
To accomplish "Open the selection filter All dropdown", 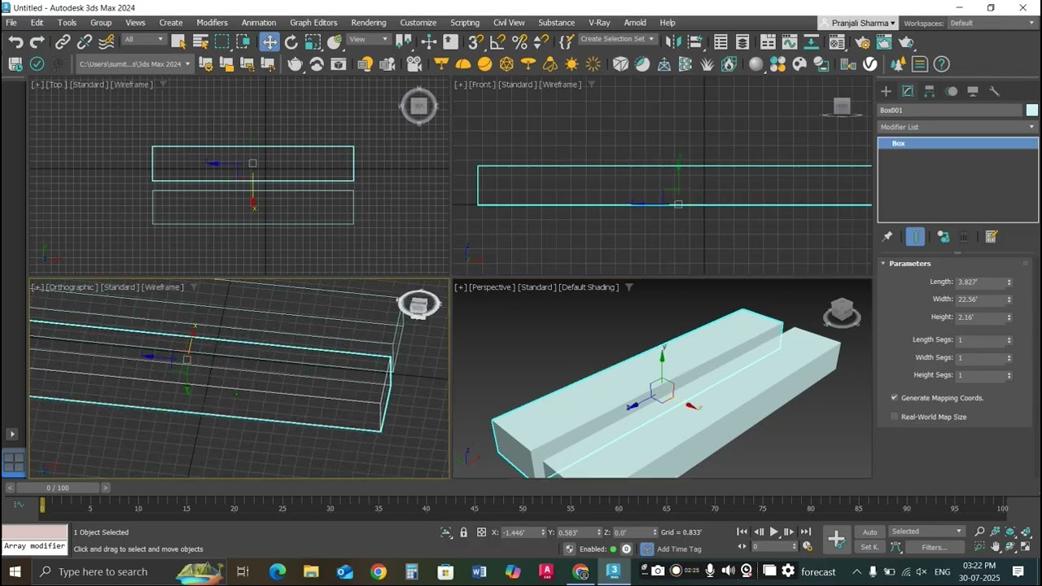I will (144, 39).
